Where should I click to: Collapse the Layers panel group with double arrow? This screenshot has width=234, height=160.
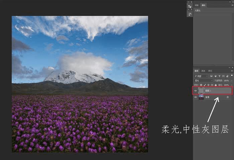[x=229, y=67]
